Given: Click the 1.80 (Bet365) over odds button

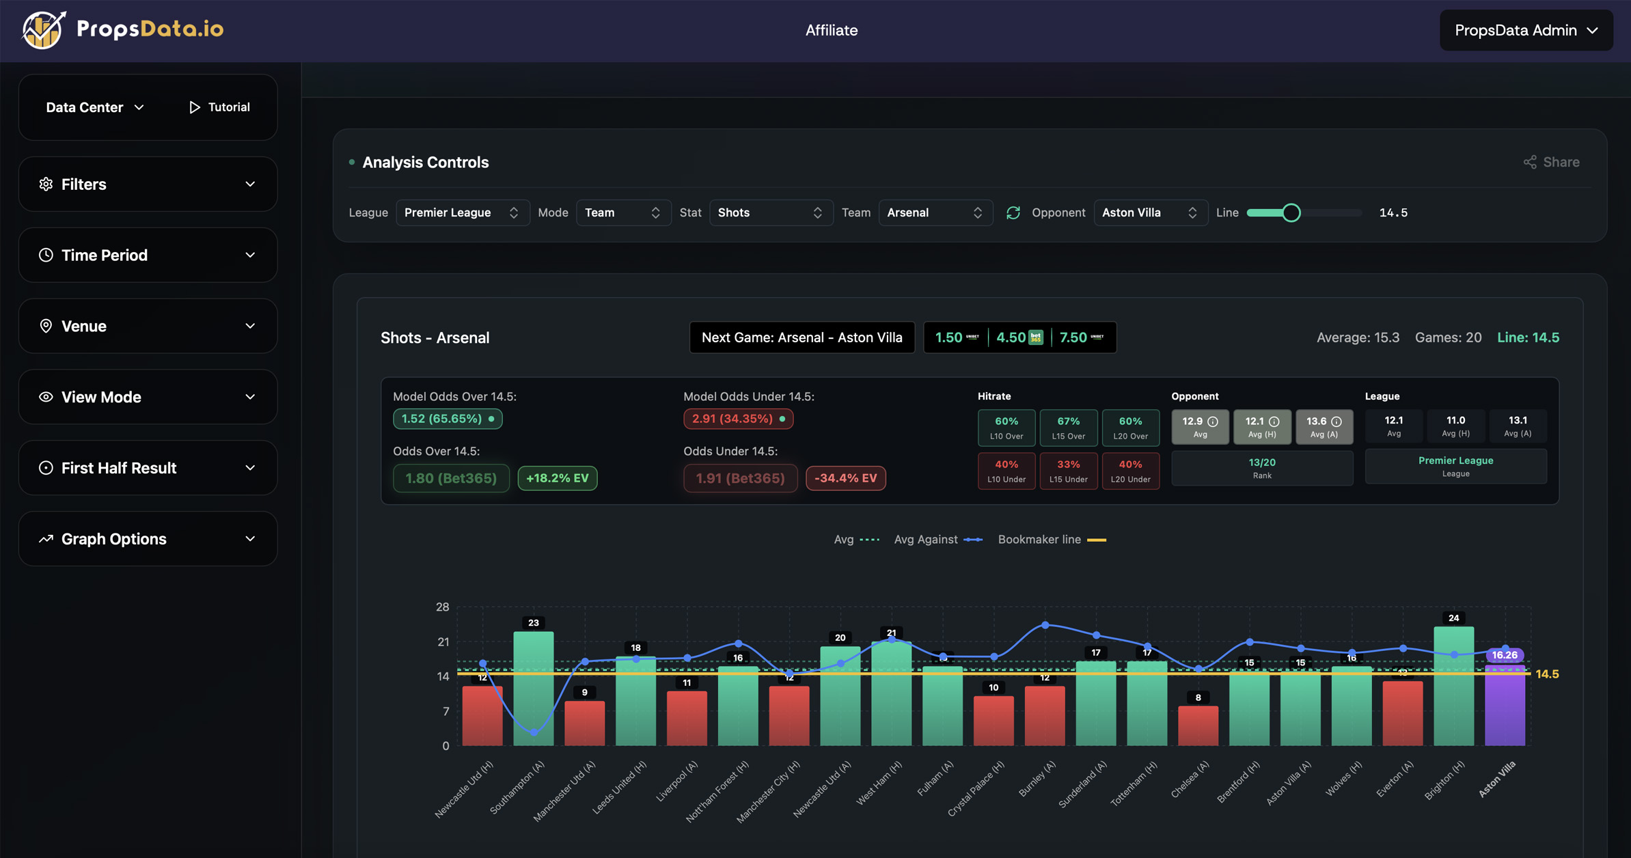Looking at the screenshot, I should [451, 478].
